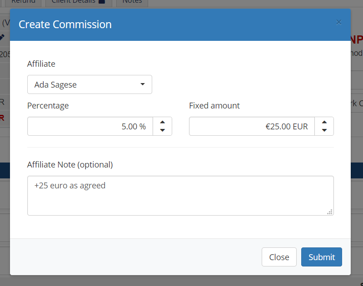
Task: Submit the commission form
Action: pyautogui.click(x=322, y=257)
